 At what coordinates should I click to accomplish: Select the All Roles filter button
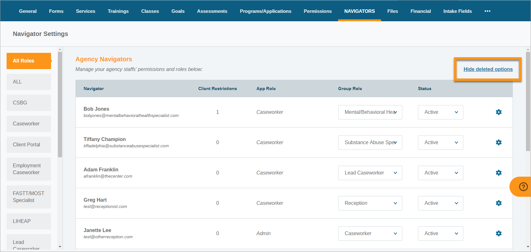coord(29,61)
